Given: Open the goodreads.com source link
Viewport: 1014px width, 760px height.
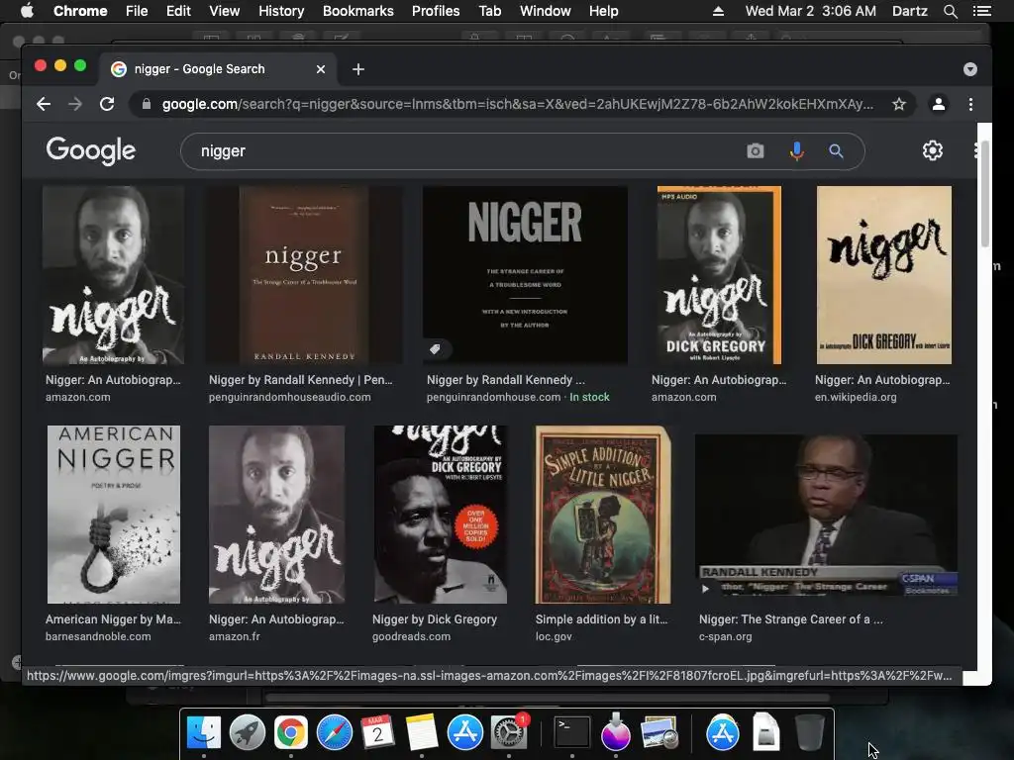Looking at the screenshot, I should coord(411,636).
